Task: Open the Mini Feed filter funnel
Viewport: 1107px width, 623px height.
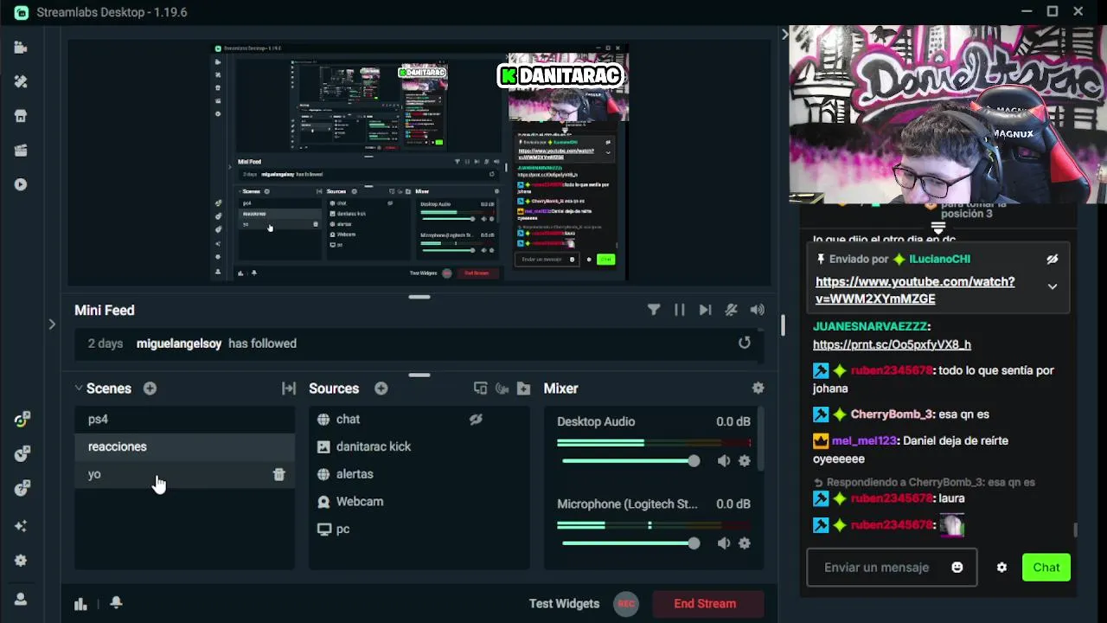Action: pyautogui.click(x=654, y=310)
